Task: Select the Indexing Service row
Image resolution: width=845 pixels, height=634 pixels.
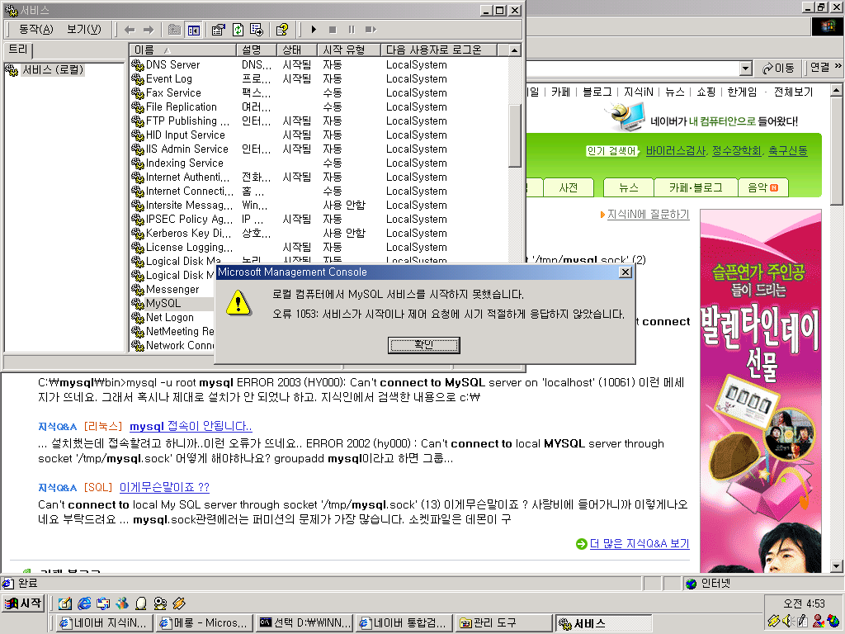Action: tap(319, 163)
